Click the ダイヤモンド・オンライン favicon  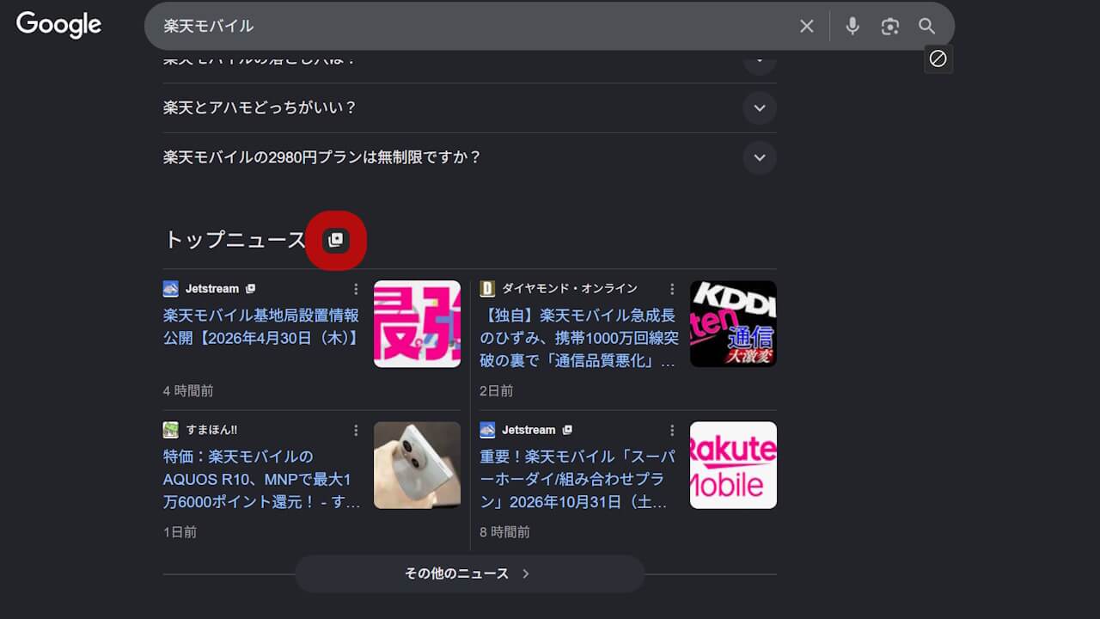point(487,289)
